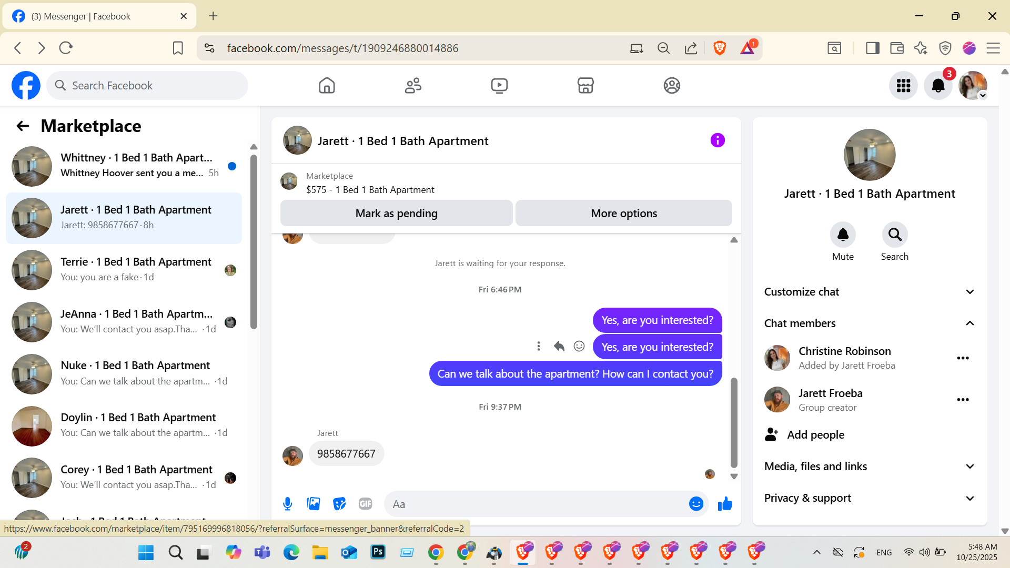Open Brave Rewards triangle icon
The width and height of the screenshot is (1010, 568).
coord(748,48)
